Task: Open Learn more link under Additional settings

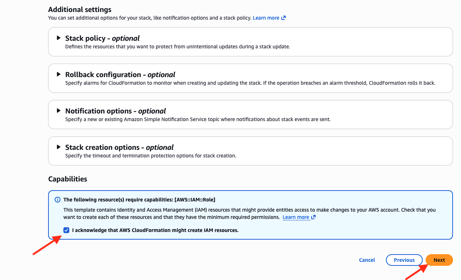Action: 266,18
